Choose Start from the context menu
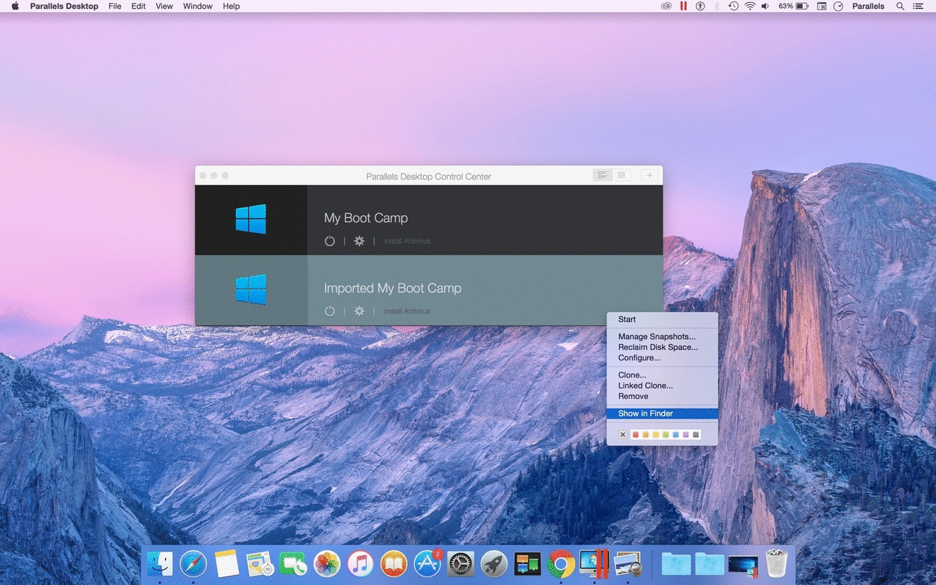The width and height of the screenshot is (936, 585). pos(662,319)
